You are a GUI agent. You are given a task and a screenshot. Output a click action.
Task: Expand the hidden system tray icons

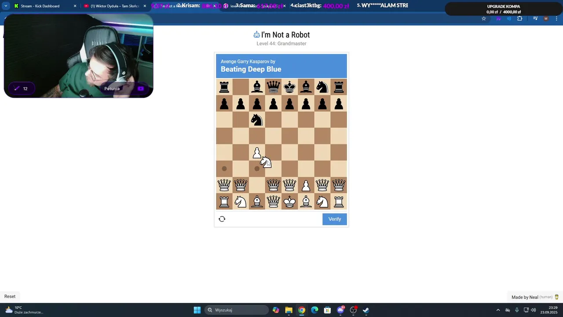coord(498,310)
